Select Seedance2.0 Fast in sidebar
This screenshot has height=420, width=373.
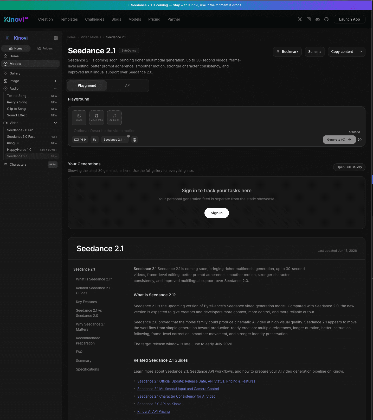(32, 137)
